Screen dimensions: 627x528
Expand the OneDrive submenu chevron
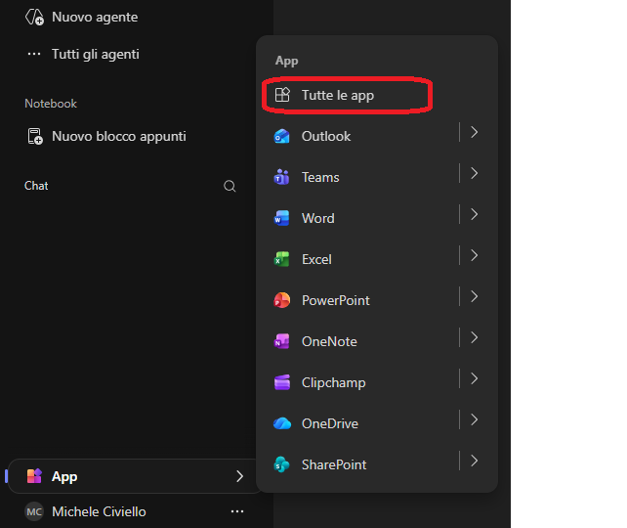(x=475, y=419)
